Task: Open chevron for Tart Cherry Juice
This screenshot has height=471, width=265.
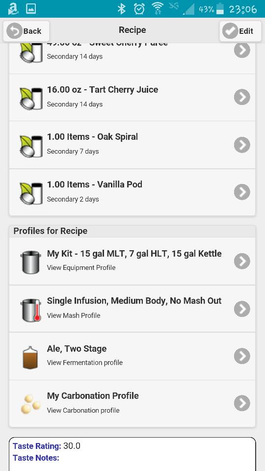Action: pyautogui.click(x=242, y=97)
